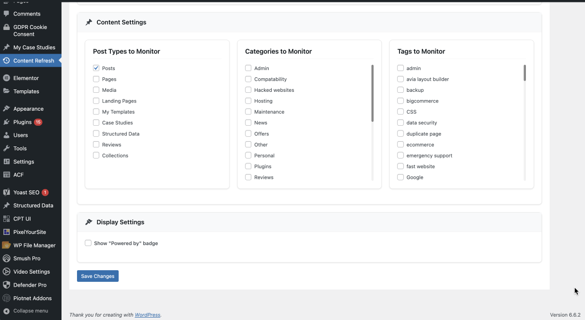Enable the Hosting category checkbox
Image resolution: width=585 pixels, height=320 pixels.
click(x=248, y=101)
